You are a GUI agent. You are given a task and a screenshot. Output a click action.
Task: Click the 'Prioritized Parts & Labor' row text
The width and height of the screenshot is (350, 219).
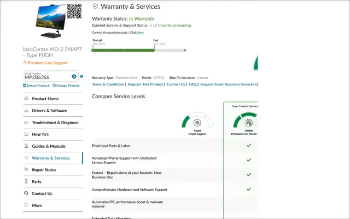click(x=111, y=146)
